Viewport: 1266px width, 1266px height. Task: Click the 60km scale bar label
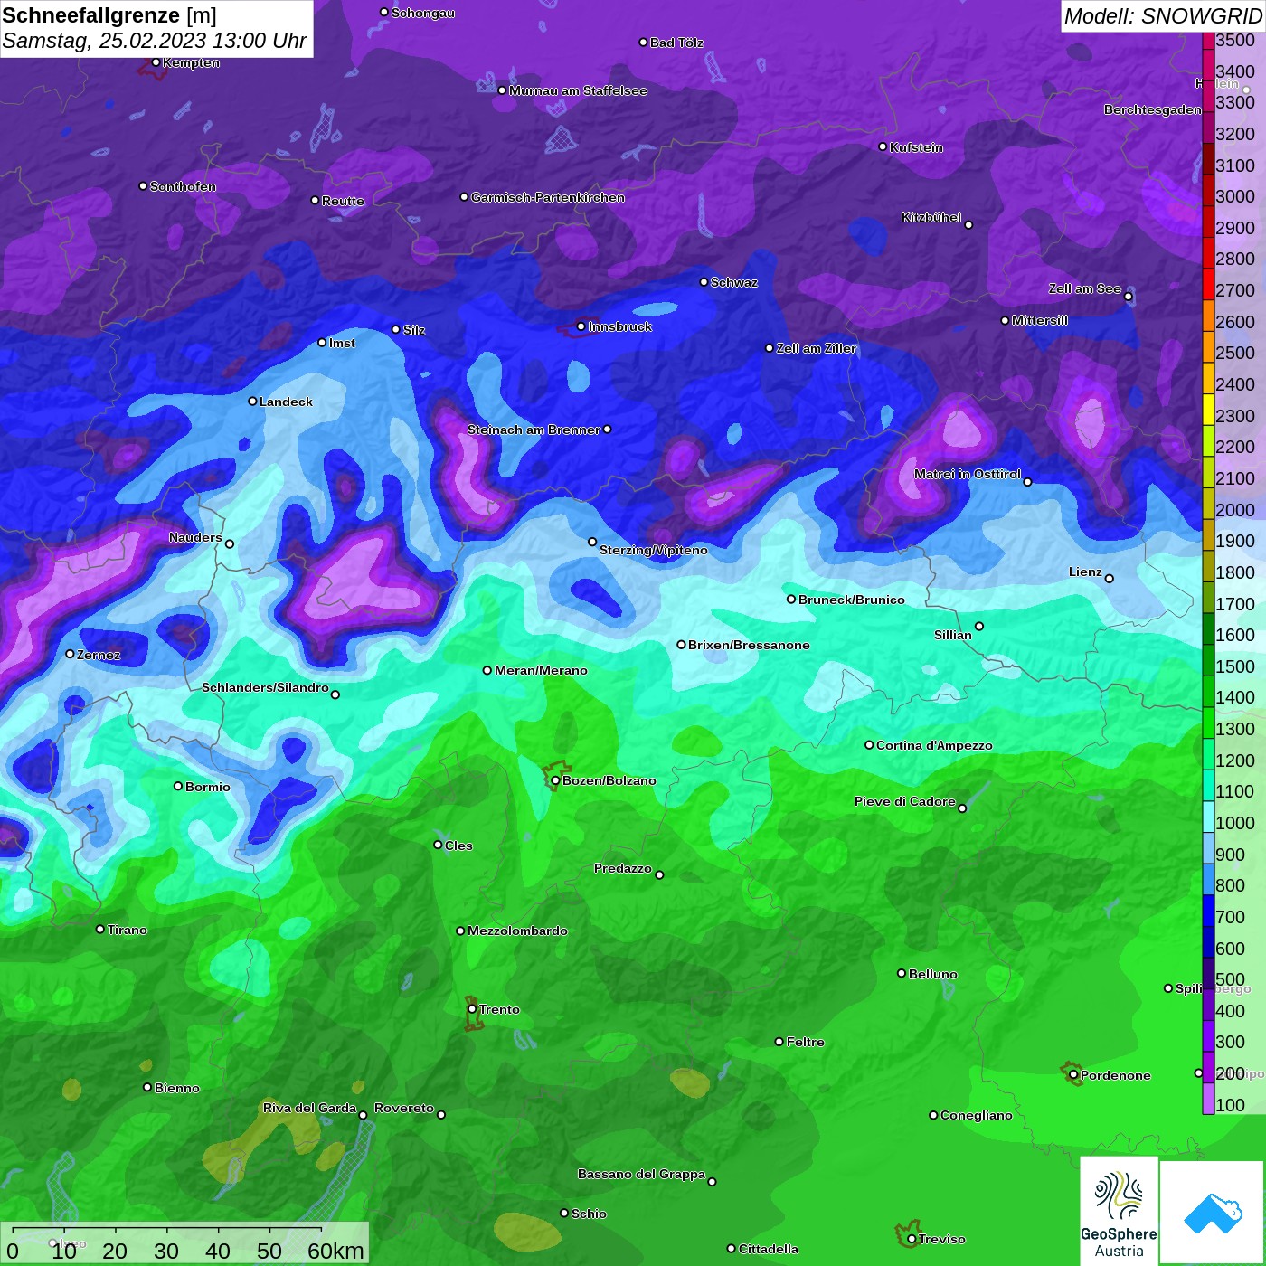pyautogui.click(x=335, y=1251)
